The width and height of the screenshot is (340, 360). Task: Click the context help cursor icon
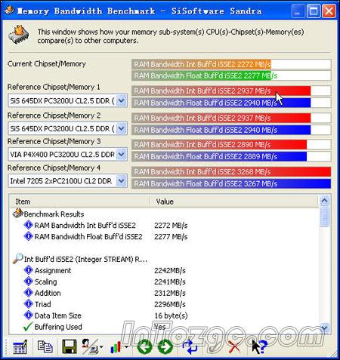(258, 346)
